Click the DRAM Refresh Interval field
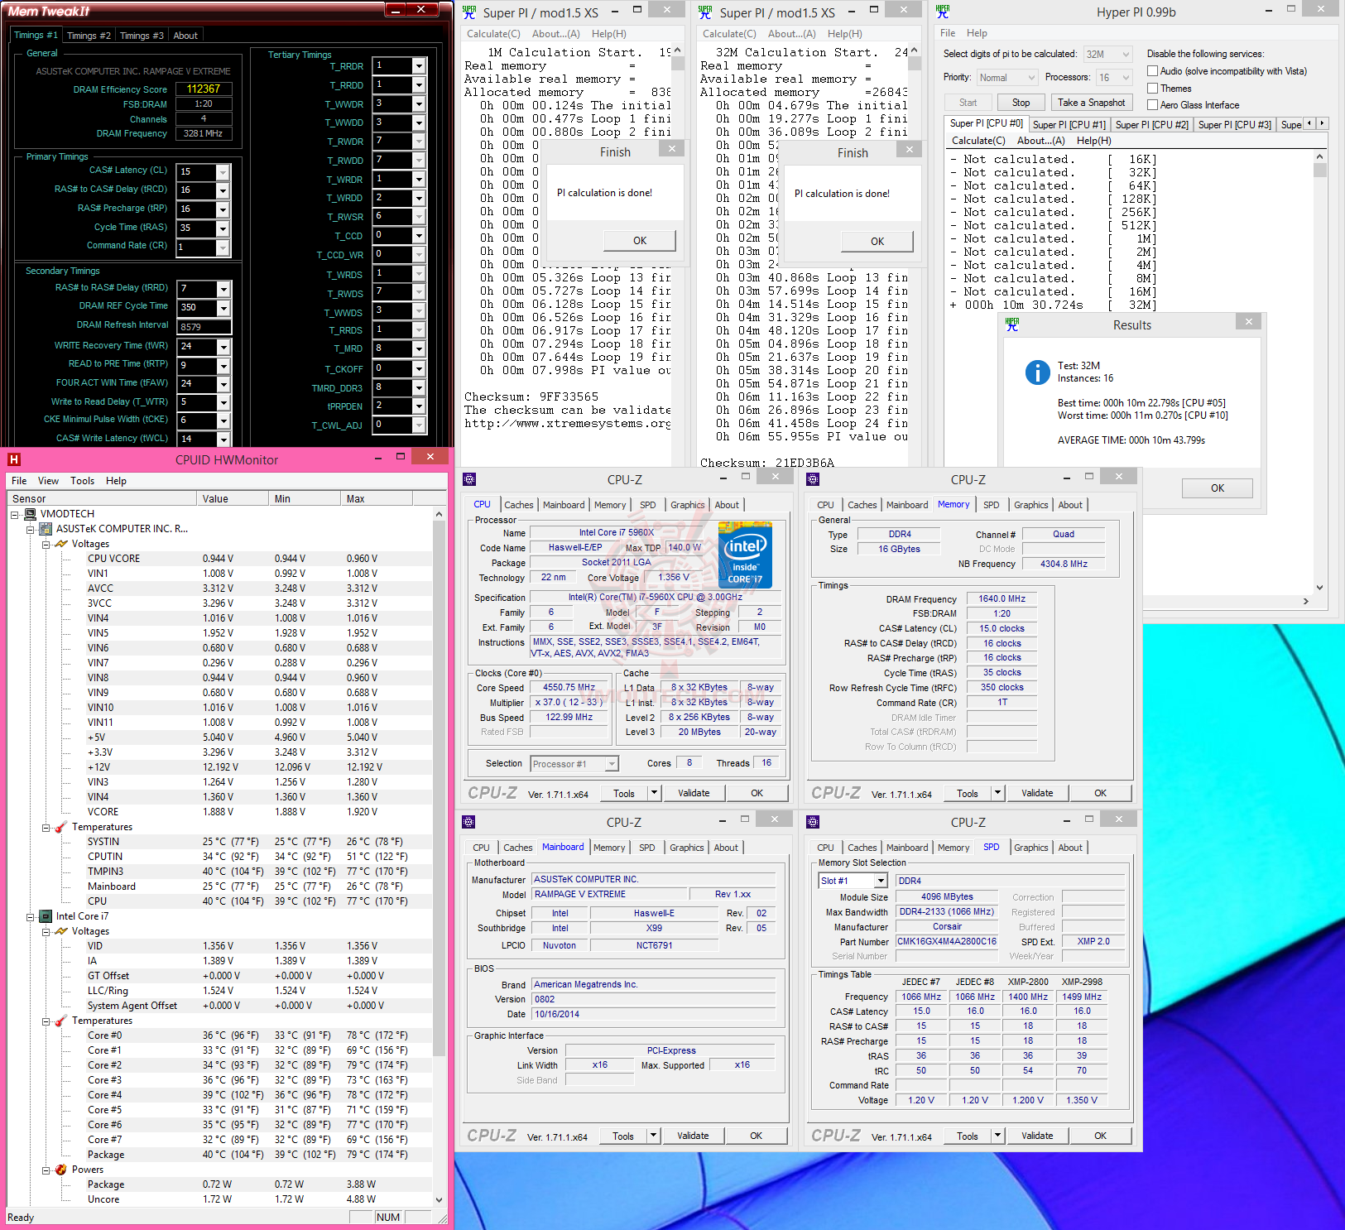 pos(204,326)
